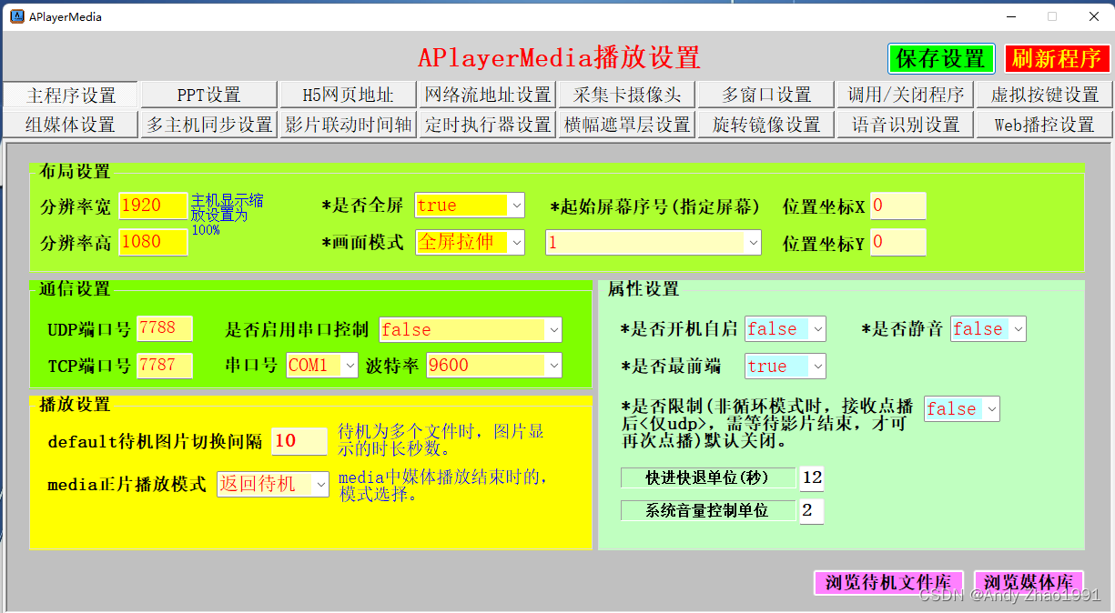Open 浏览待机文件库 button
The image size is (1115, 613).
coord(888,583)
